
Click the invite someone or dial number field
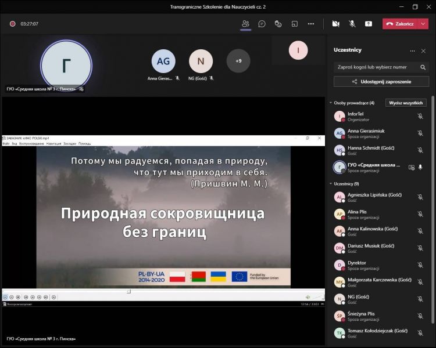tap(375, 67)
